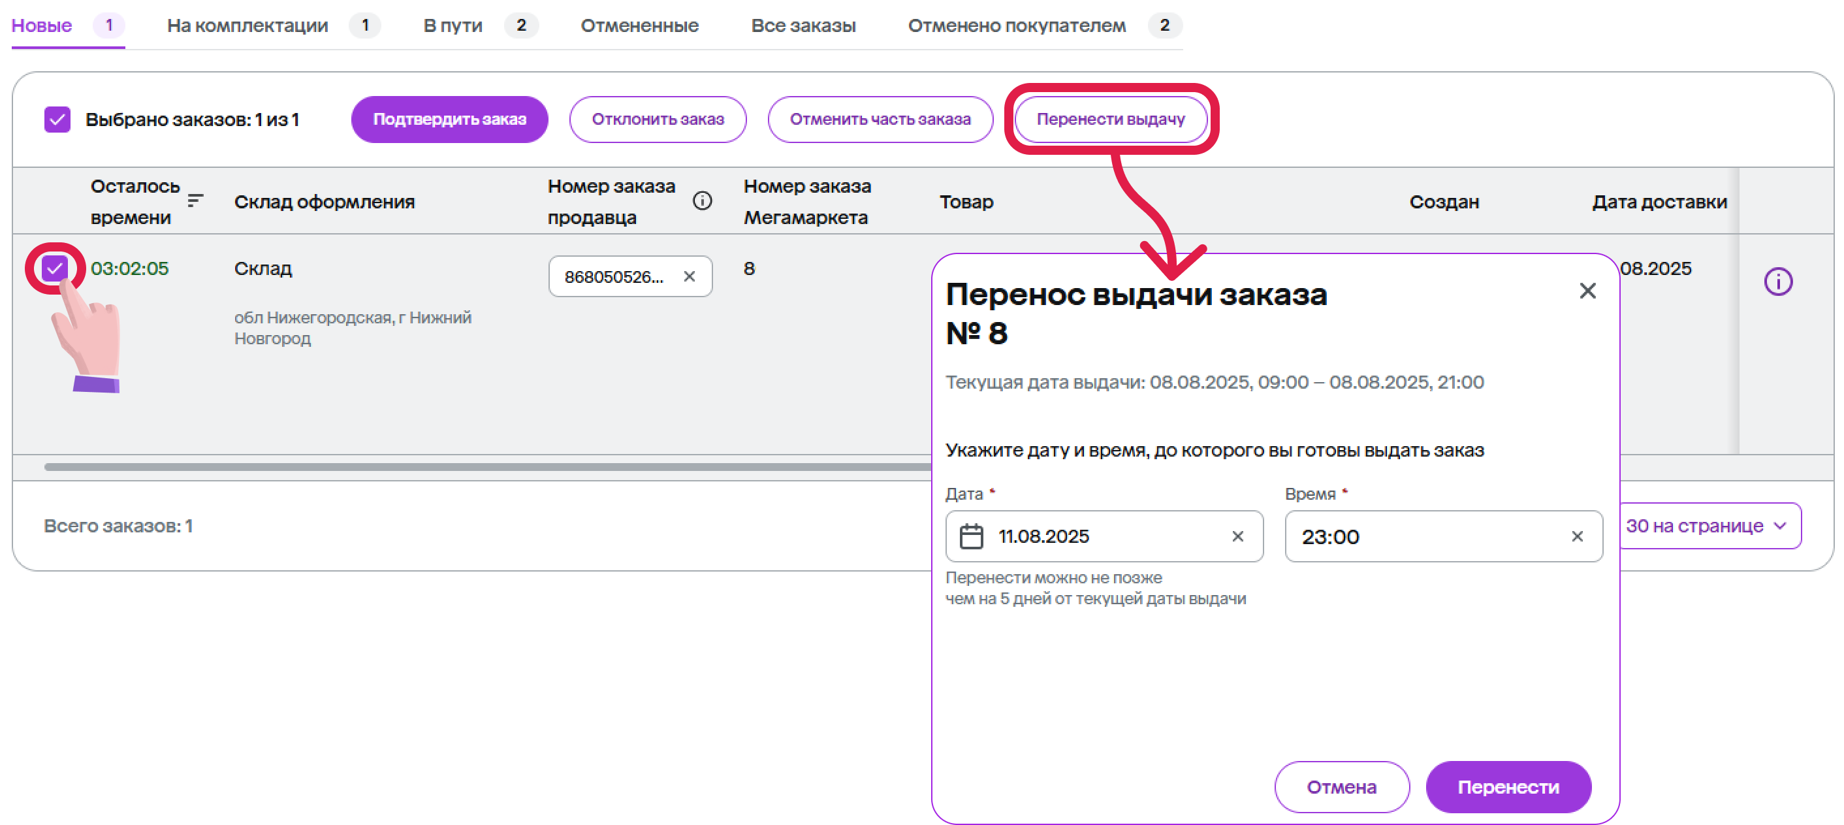Open the В пути tab

[480, 25]
